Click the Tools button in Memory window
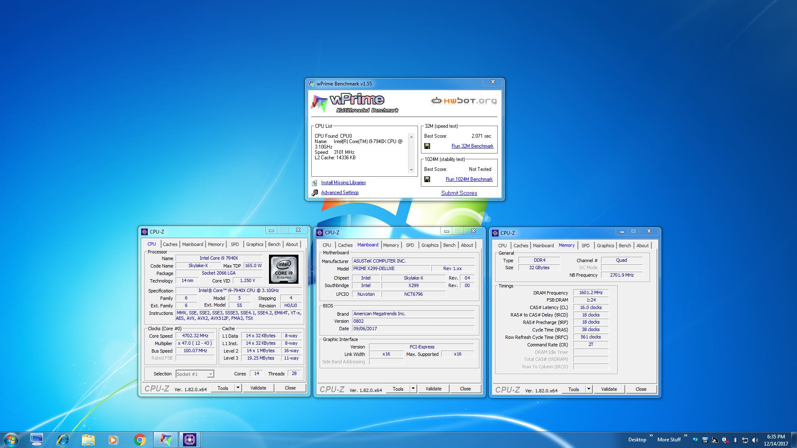This screenshot has height=448, width=797. click(x=574, y=389)
